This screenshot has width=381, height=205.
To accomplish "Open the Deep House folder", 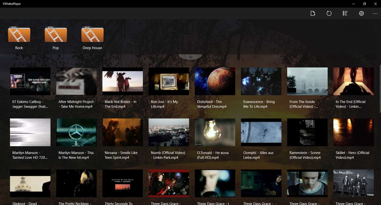I will coord(92,34).
